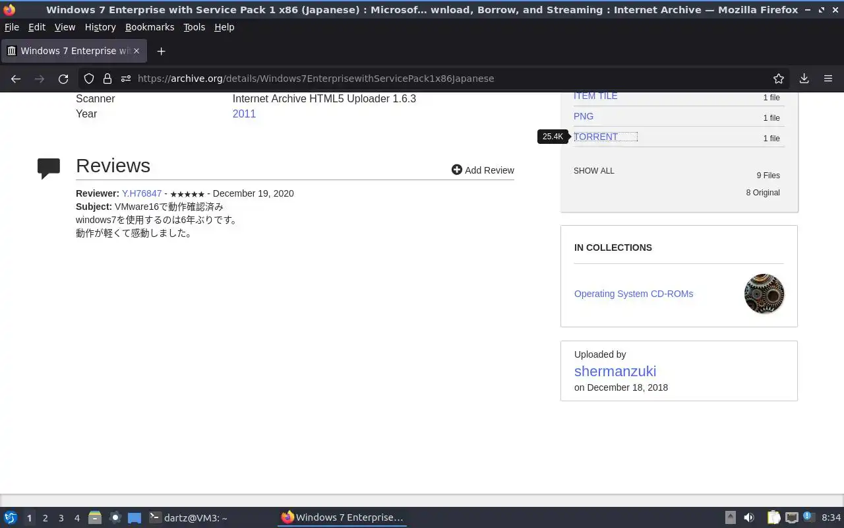Bookmark this page with the star icon

pyautogui.click(x=779, y=79)
